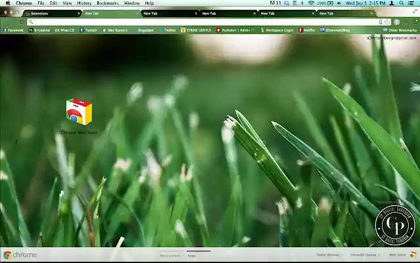
Task: Close the last New Tab
Action: point(372,13)
